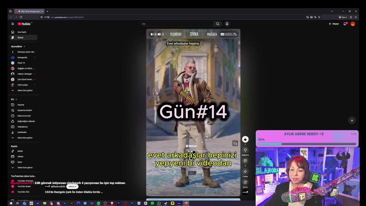366x206 pixels.
Task: Open the notifications bell
Action: click(345, 24)
